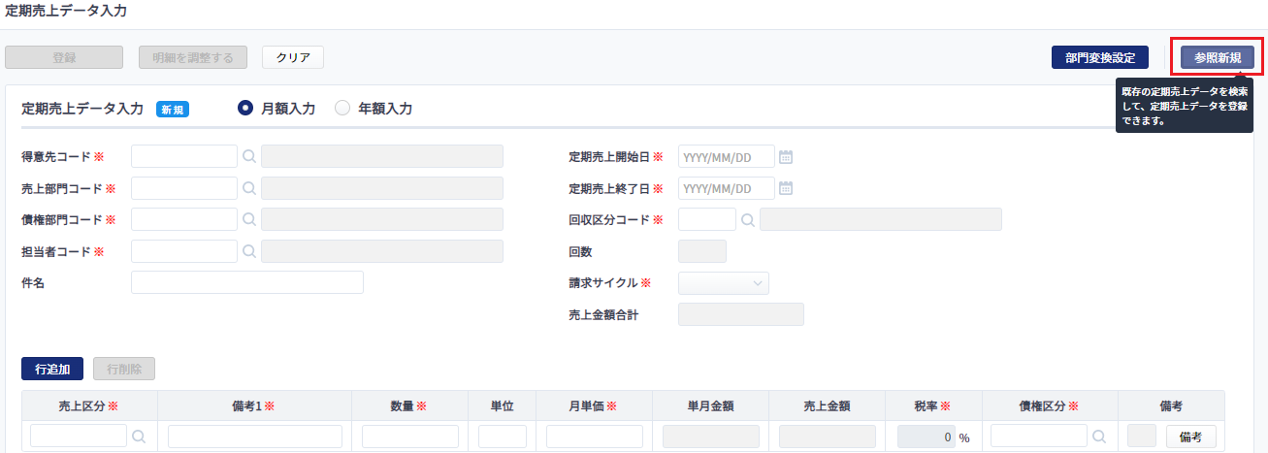The image size is (1268, 453).
Task: Focus the 売上区分 cell input
Action: pyautogui.click(x=79, y=437)
